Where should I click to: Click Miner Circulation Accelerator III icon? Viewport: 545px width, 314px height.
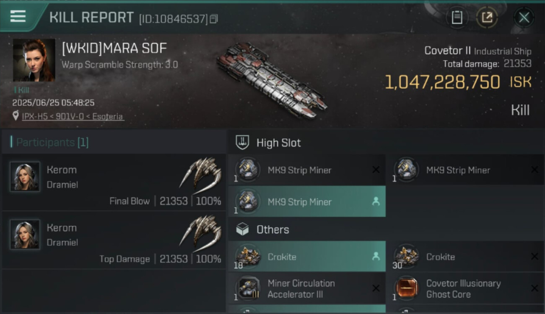(x=248, y=288)
